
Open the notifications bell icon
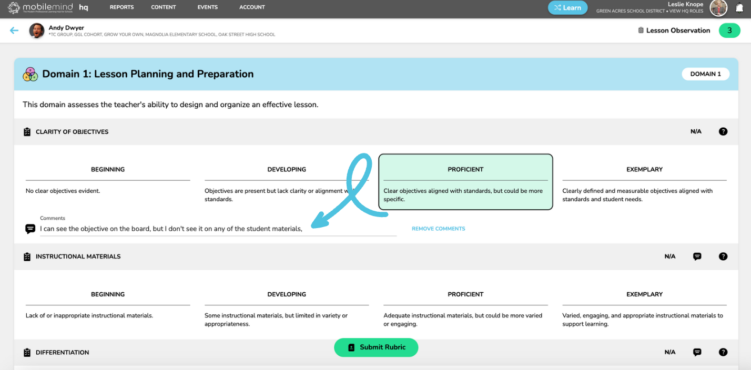click(x=739, y=8)
